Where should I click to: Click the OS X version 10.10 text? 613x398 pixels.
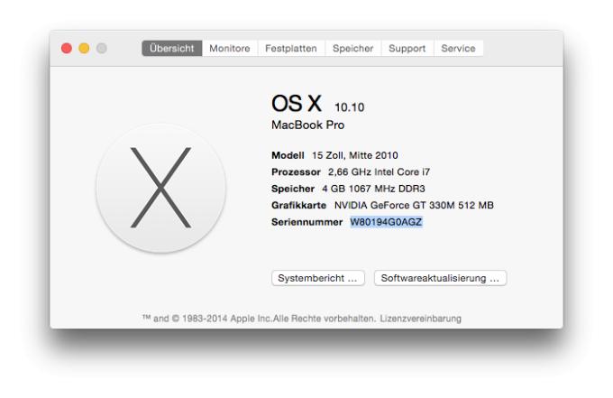[x=349, y=107]
